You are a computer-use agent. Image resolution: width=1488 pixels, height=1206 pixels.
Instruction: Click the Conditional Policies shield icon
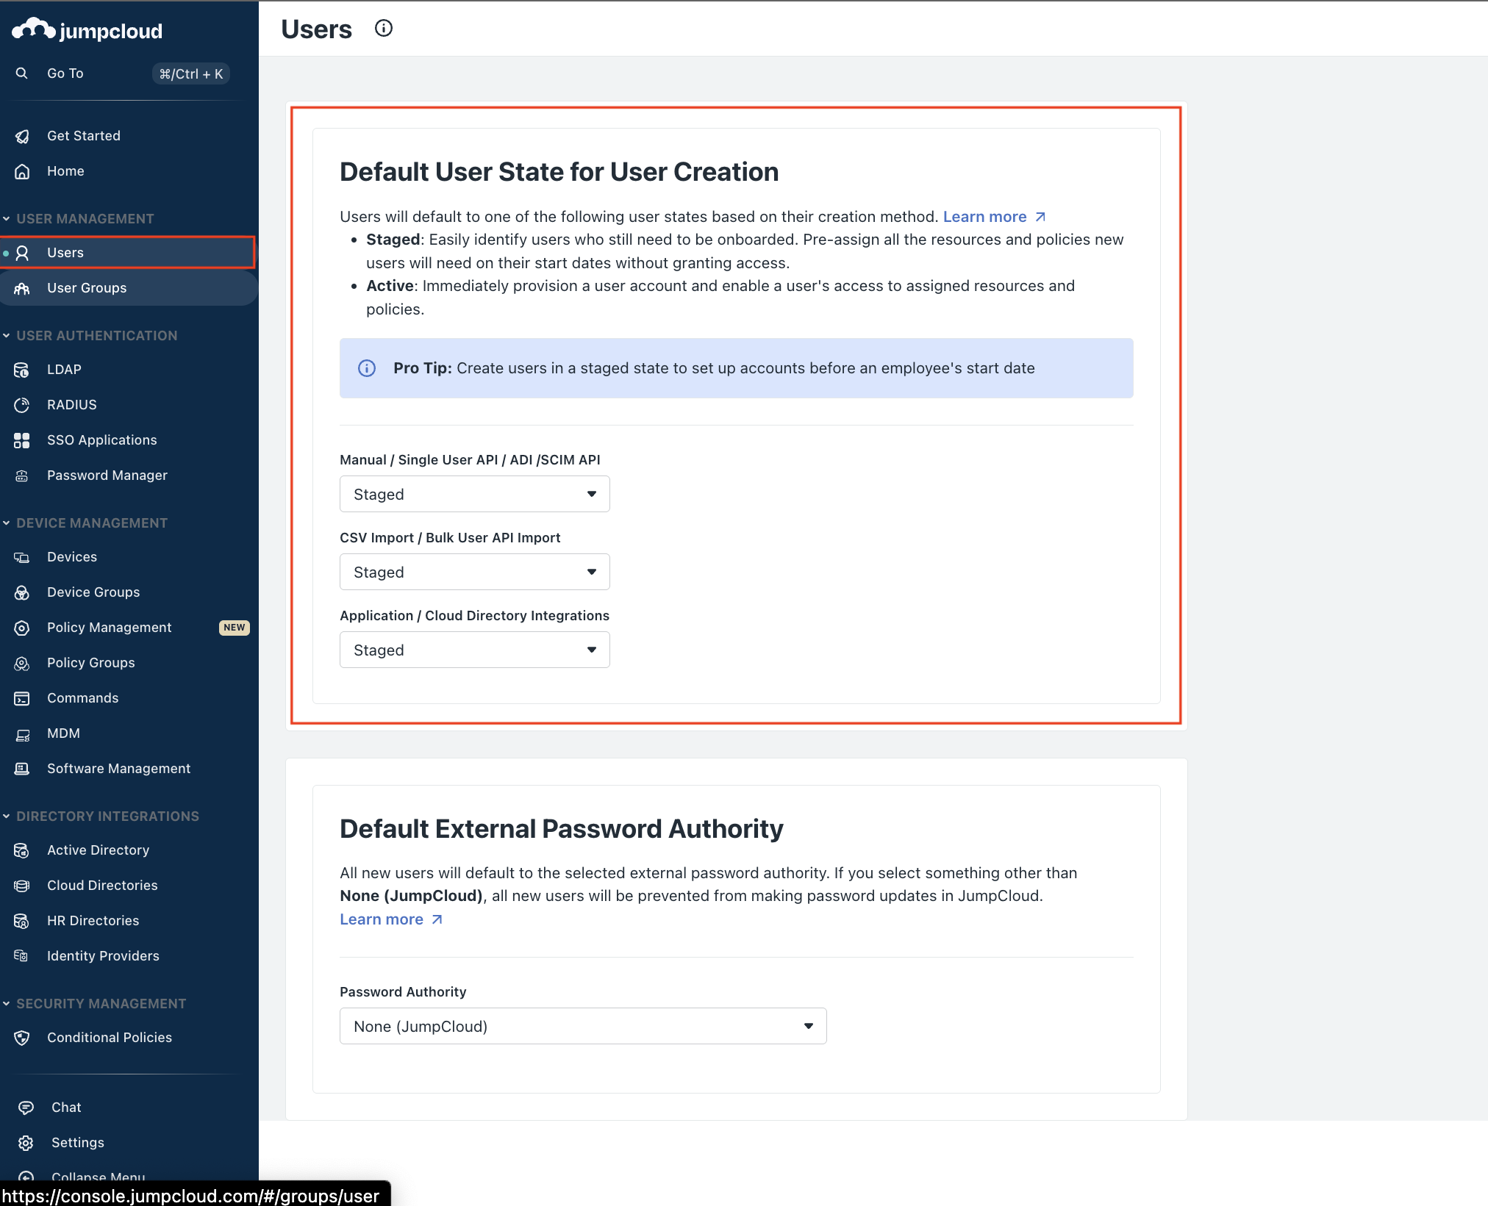click(22, 1038)
